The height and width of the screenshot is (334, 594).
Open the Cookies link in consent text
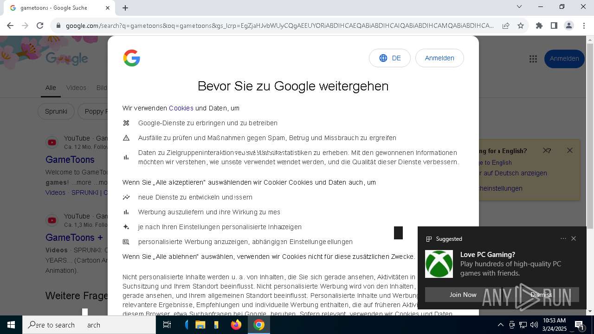[181, 108]
